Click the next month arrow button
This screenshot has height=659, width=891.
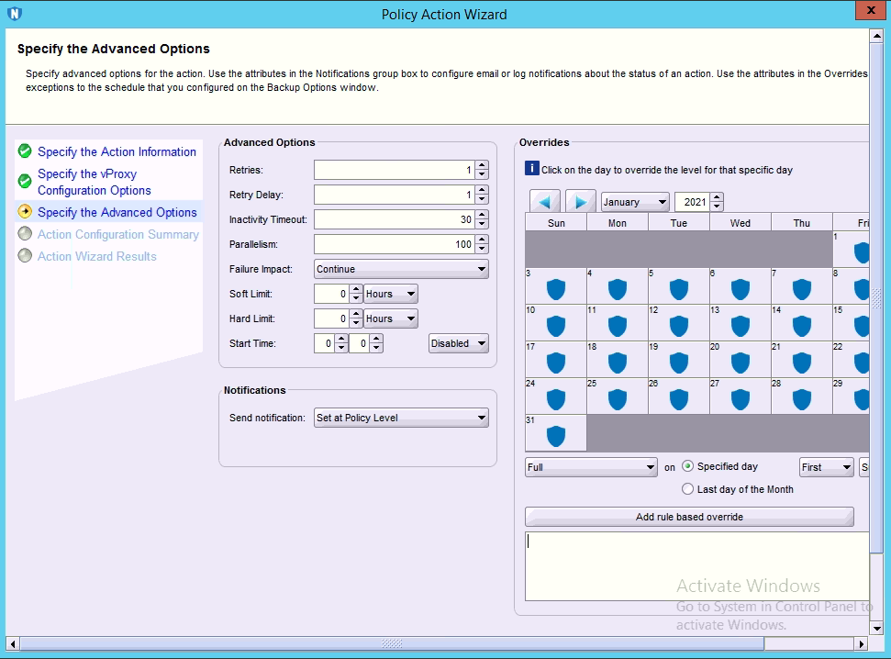pyautogui.click(x=581, y=202)
